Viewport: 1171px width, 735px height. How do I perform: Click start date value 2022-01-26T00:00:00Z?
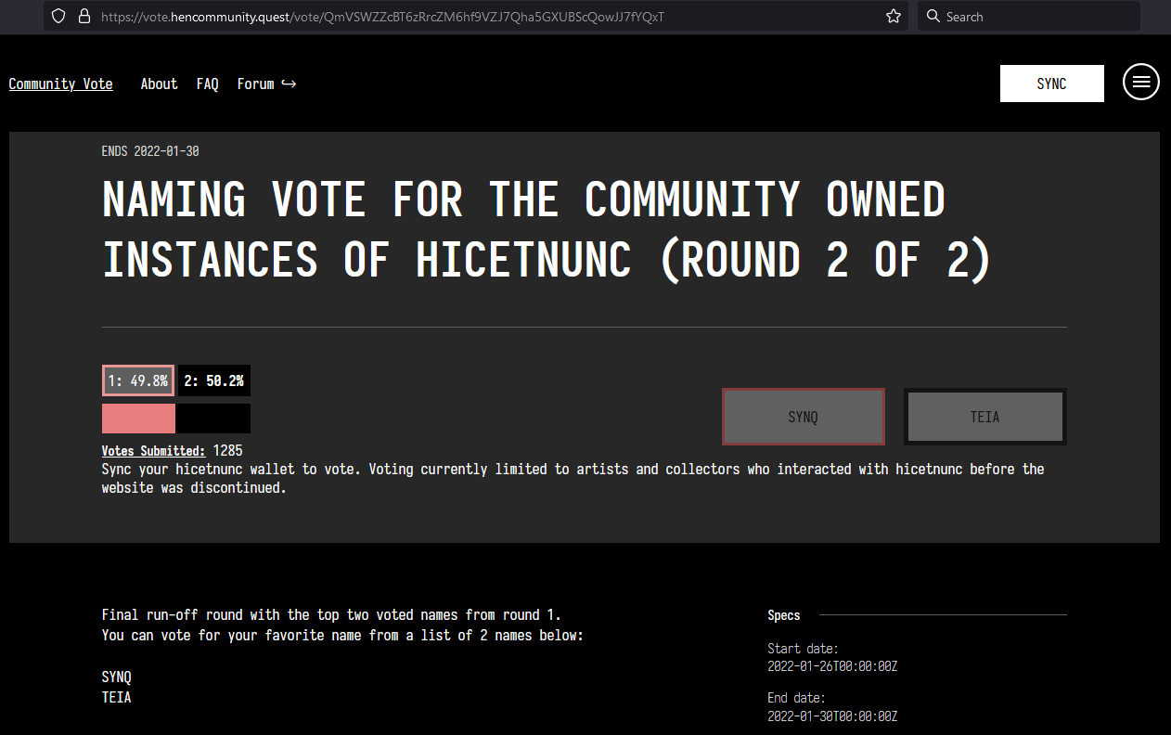[x=832, y=666]
